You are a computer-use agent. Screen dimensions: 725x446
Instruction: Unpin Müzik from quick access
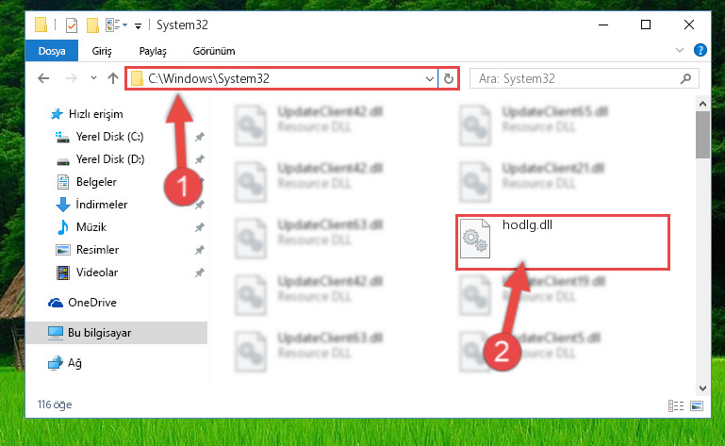point(199,227)
